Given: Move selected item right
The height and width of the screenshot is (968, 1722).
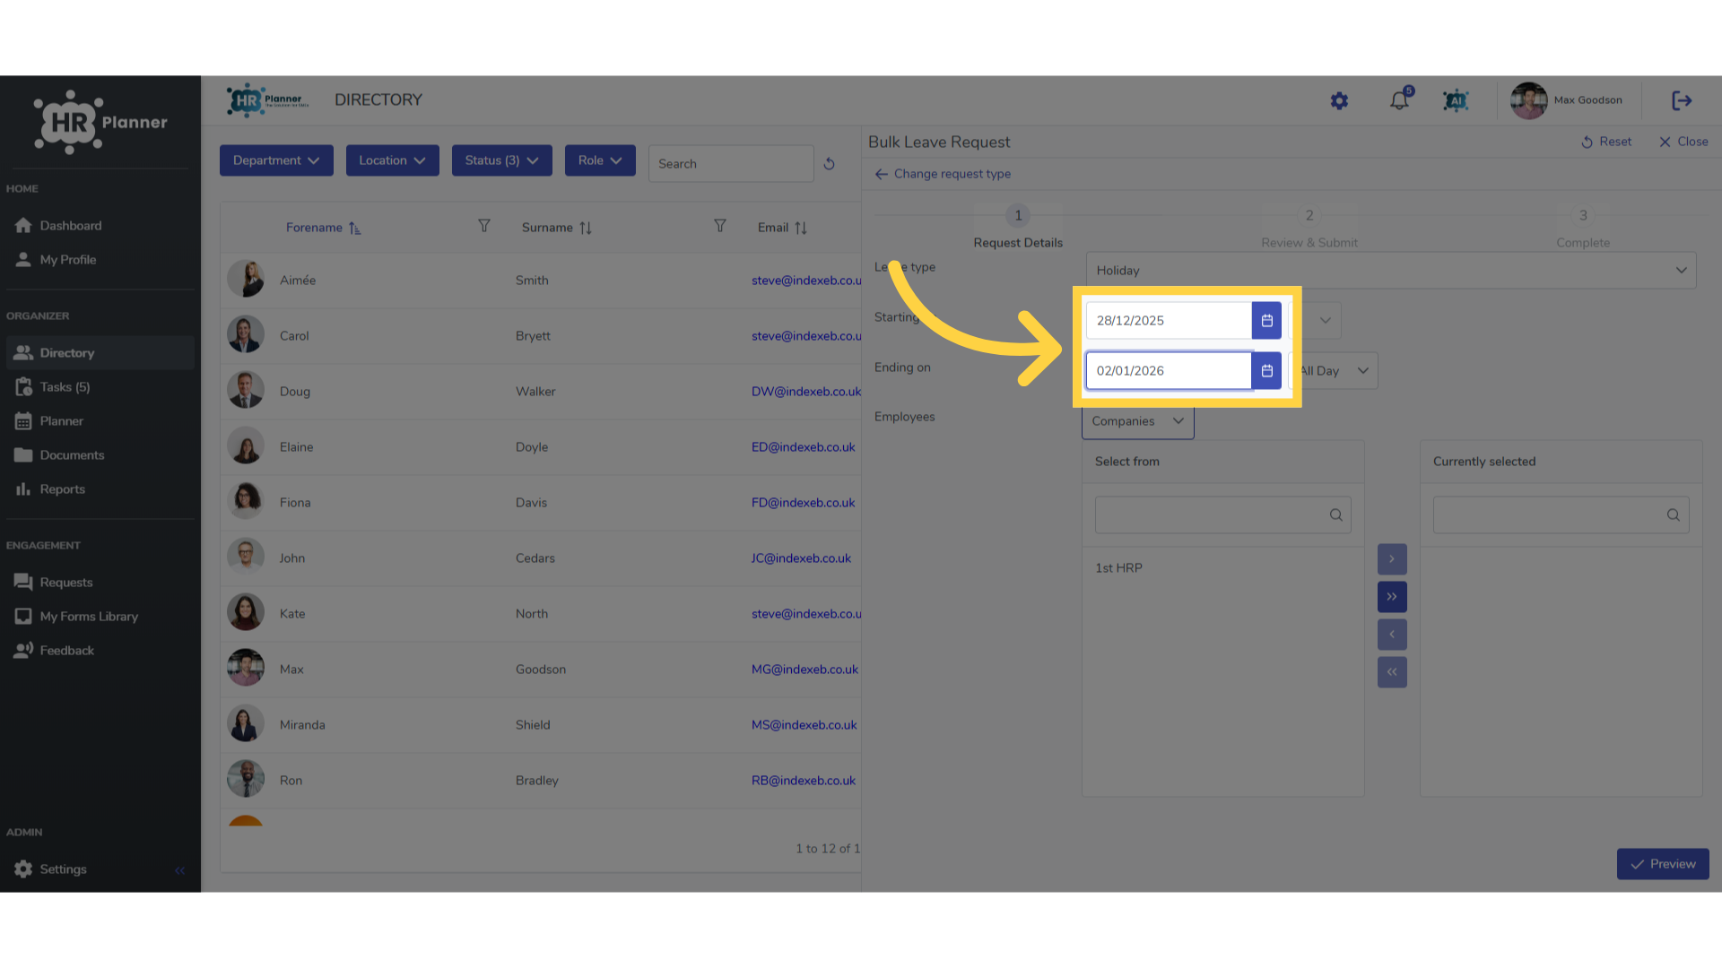Looking at the screenshot, I should click(x=1392, y=559).
